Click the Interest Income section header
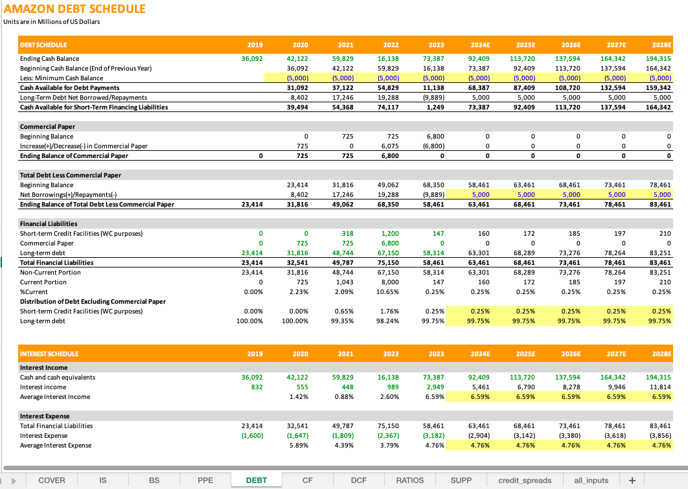 click(x=43, y=367)
